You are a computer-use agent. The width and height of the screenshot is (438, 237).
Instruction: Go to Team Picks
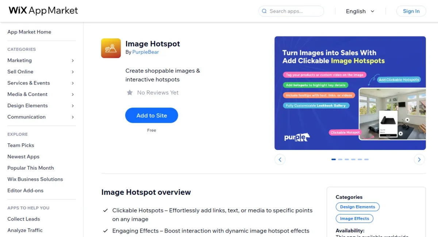point(21,145)
